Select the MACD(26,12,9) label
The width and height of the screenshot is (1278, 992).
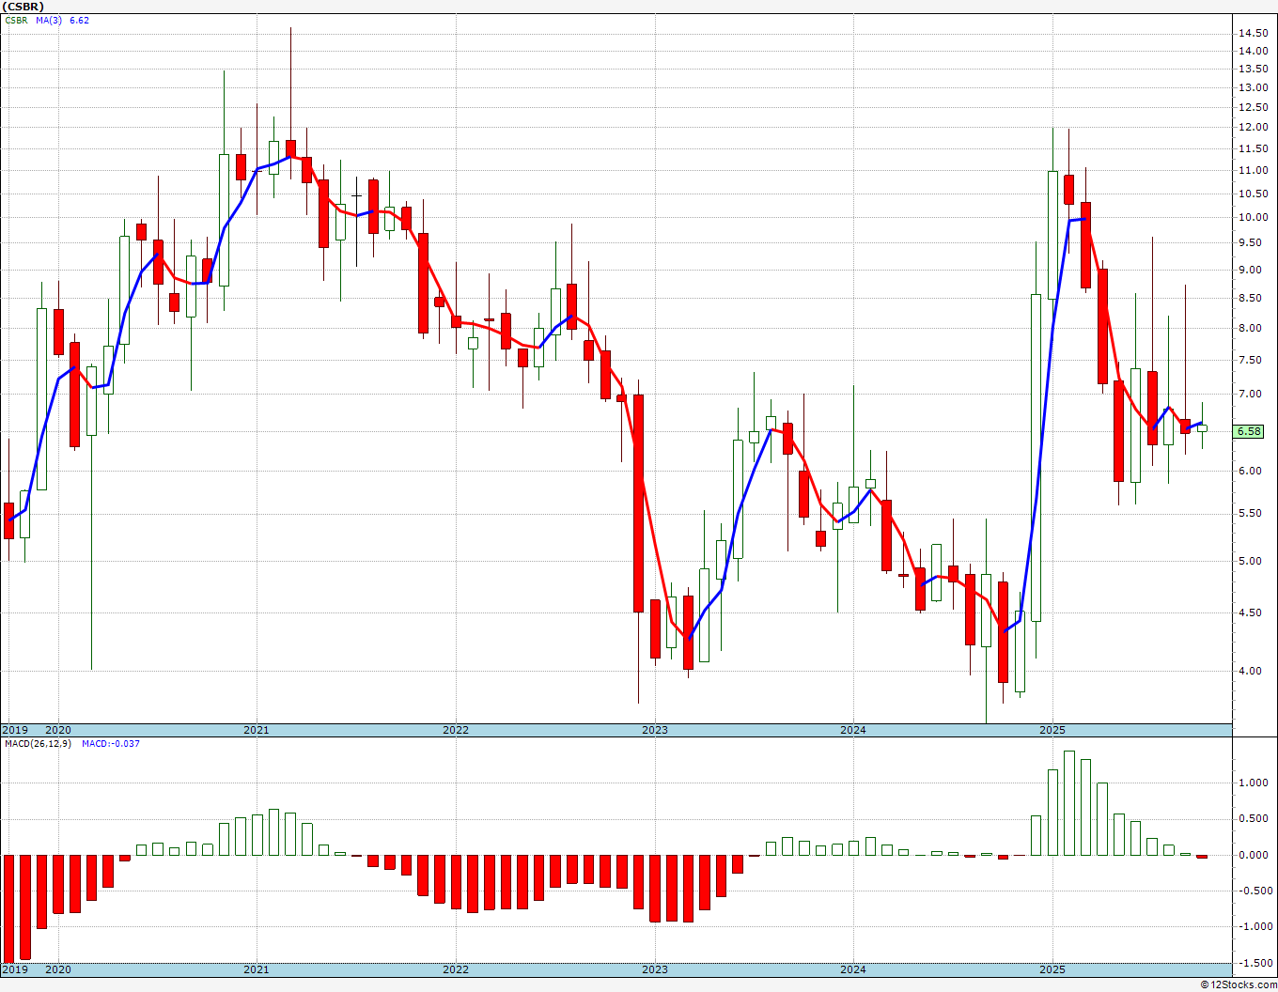(x=37, y=744)
